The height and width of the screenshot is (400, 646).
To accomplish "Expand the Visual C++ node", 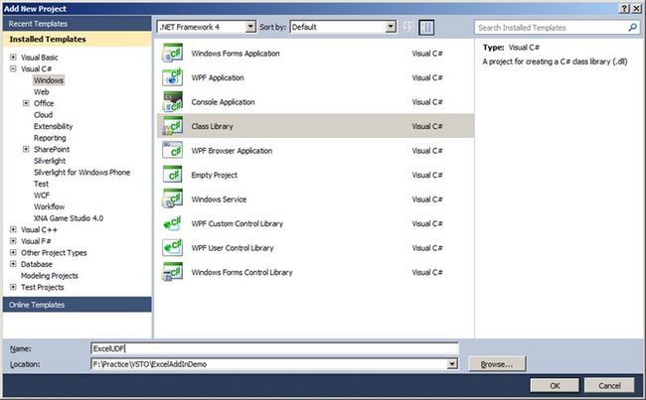I will (x=13, y=229).
